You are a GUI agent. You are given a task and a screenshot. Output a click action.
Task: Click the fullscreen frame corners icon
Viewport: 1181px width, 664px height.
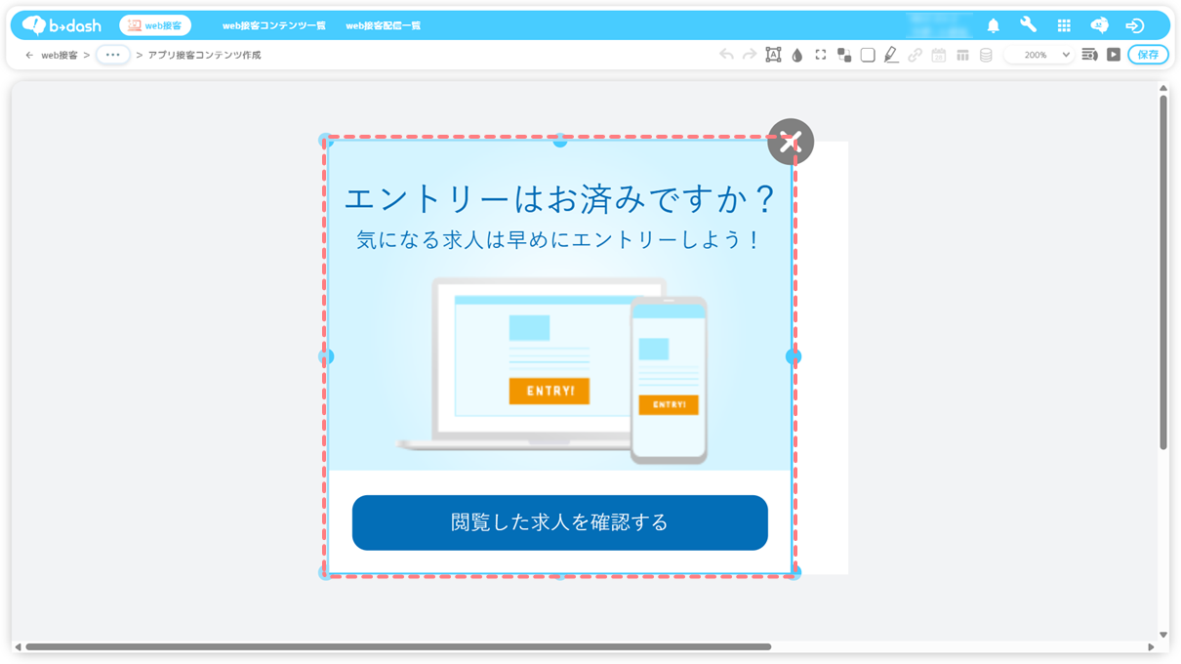[821, 56]
